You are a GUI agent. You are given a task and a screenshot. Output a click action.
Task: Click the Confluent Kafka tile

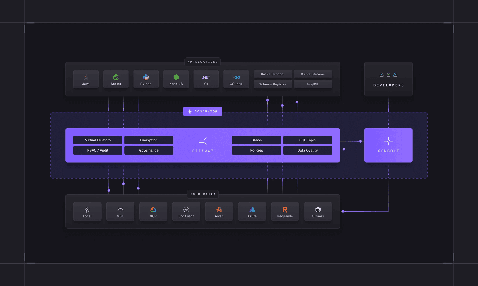(x=186, y=211)
